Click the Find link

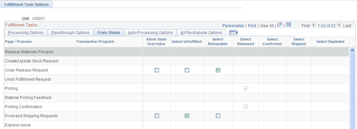coord(252,26)
